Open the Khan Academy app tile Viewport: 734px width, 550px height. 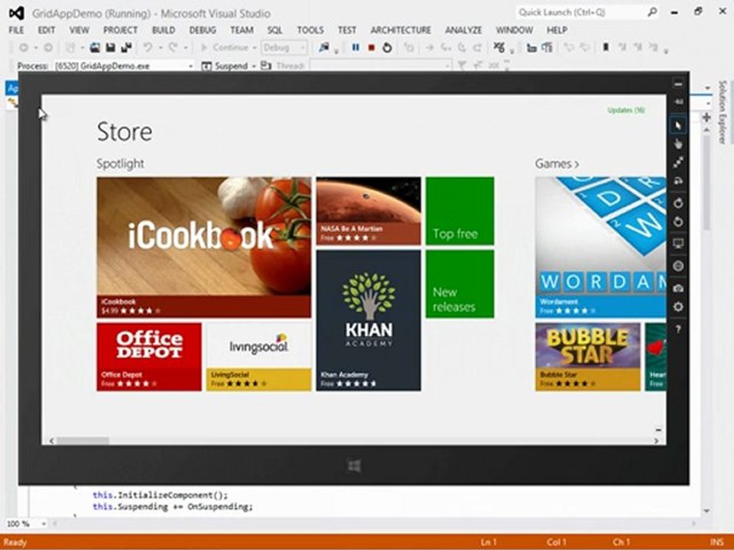(369, 320)
